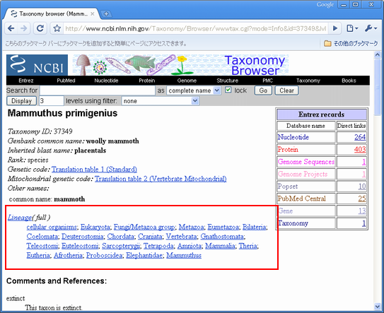The width and height of the screenshot is (384, 313).
Task: Open the complete name dropdown
Action: pos(194,90)
